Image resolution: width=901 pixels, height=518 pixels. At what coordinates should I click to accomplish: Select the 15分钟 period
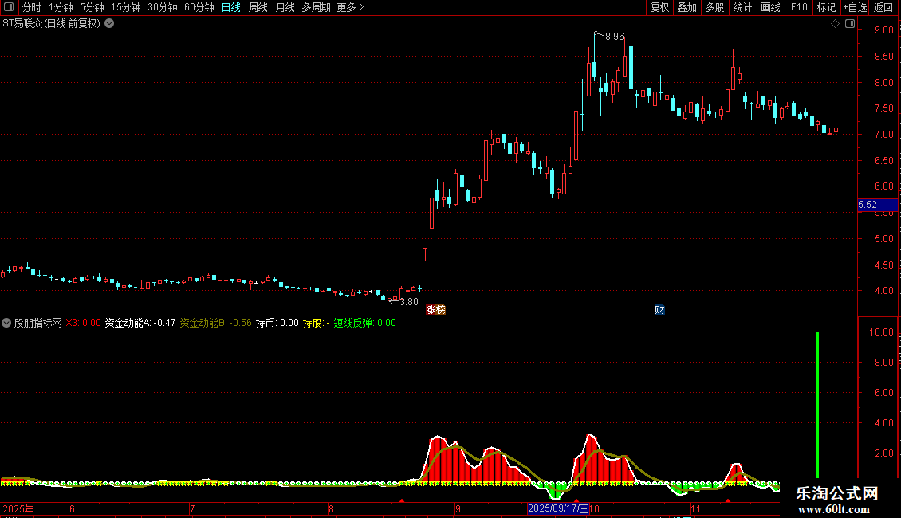(x=126, y=7)
